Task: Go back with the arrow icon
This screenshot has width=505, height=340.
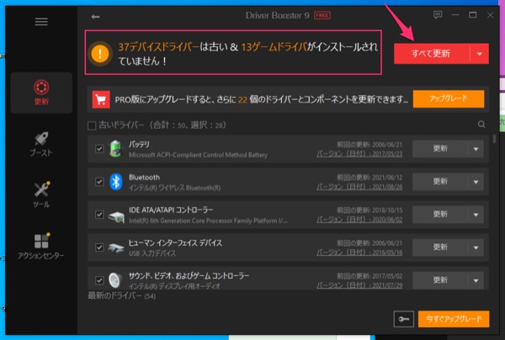Action: pyautogui.click(x=95, y=17)
